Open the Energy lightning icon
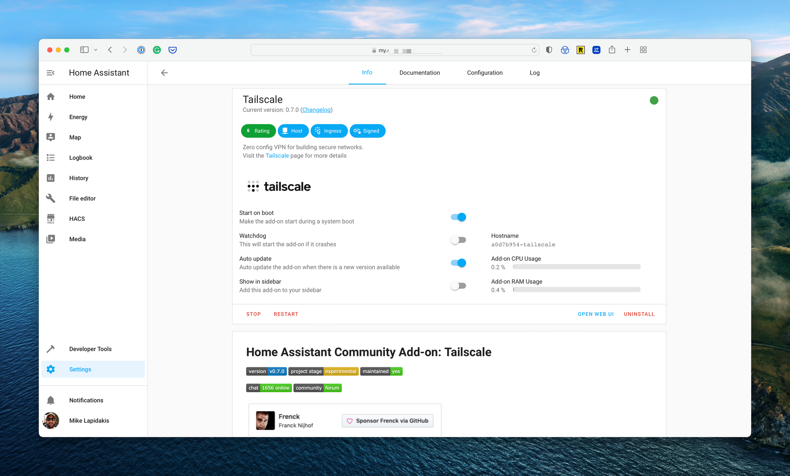 (51, 117)
